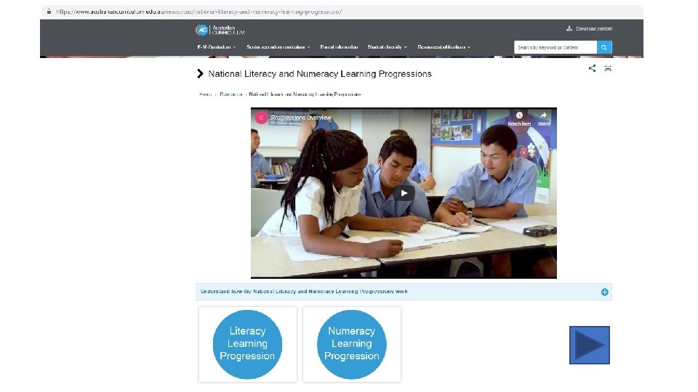Open the Student diversity dropdown menu

point(388,47)
